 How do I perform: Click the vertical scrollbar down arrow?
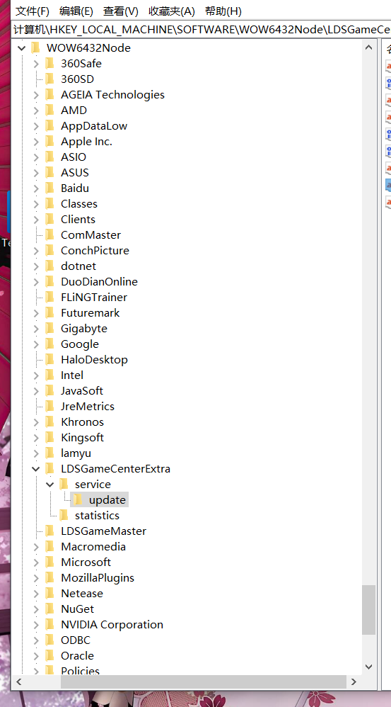coord(368,667)
